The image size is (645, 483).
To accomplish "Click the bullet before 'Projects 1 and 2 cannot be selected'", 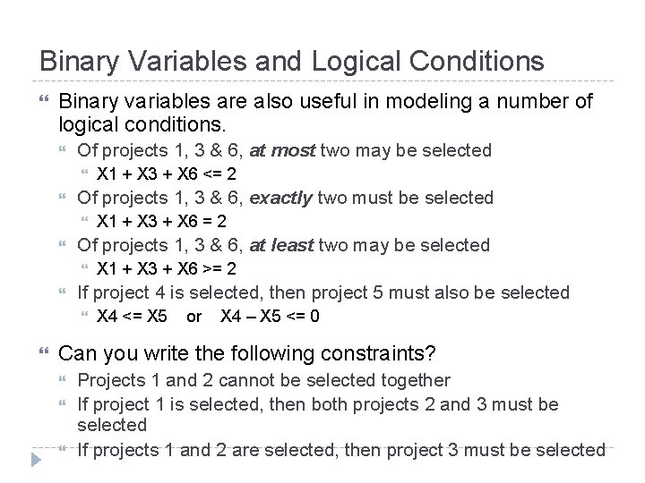I will point(63,378).
